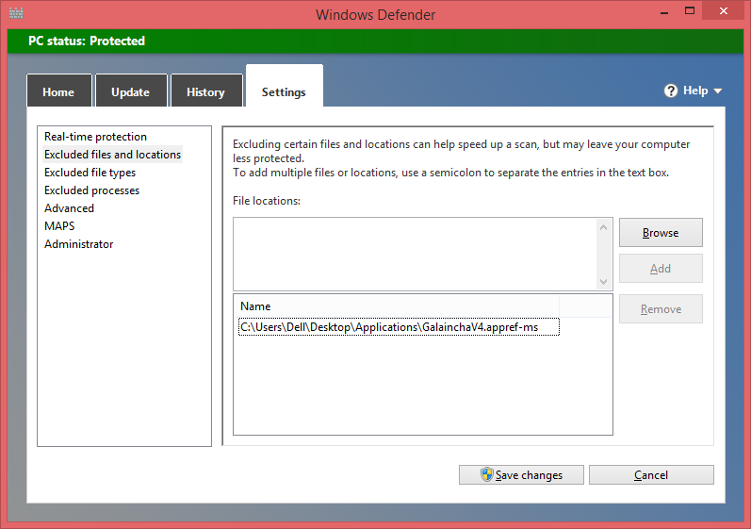Click the text box scroll up arrow
Image resolution: width=751 pixels, height=529 pixels.
click(604, 227)
